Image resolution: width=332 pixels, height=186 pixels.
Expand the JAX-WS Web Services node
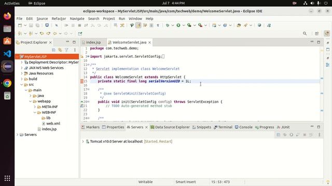(22, 68)
